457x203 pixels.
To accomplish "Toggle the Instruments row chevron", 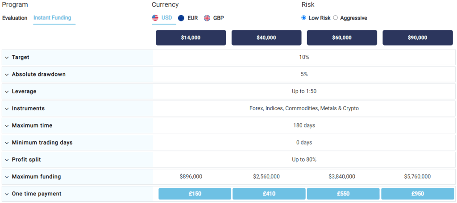I will tap(7, 108).
